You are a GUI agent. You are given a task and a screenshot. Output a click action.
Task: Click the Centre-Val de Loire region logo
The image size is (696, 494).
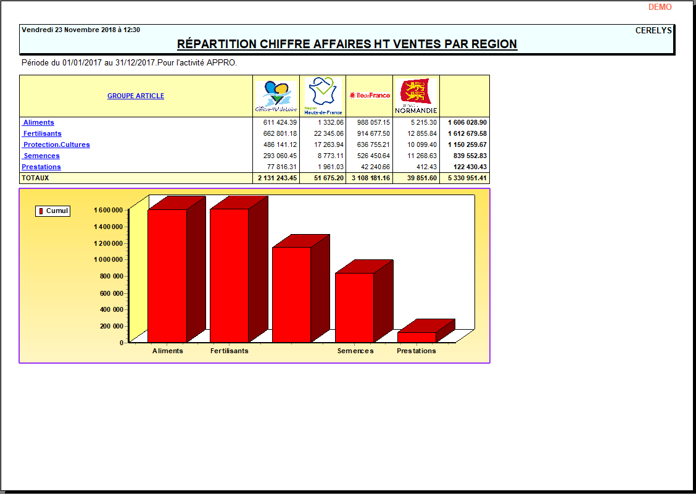coord(275,94)
